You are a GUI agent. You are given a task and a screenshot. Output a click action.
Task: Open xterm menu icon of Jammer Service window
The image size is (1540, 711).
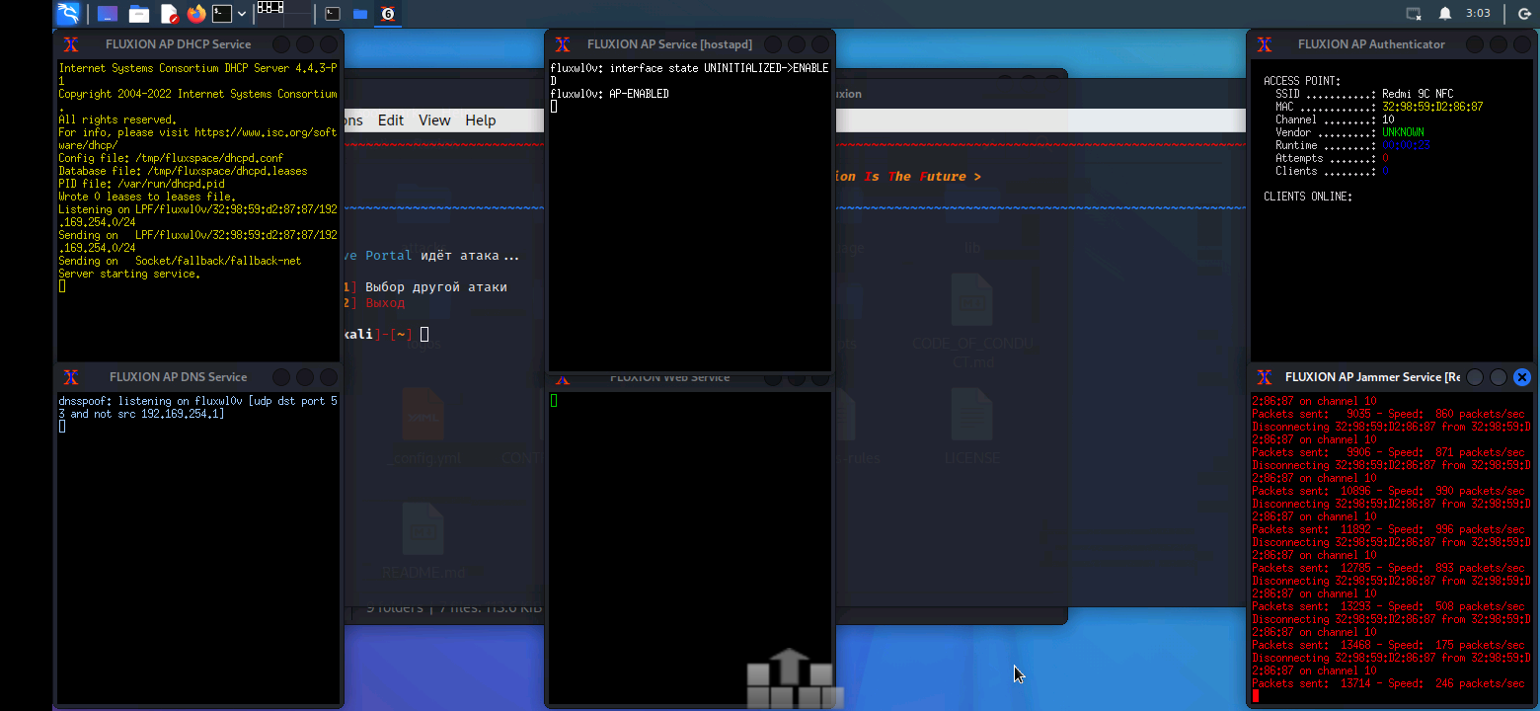click(x=1264, y=377)
